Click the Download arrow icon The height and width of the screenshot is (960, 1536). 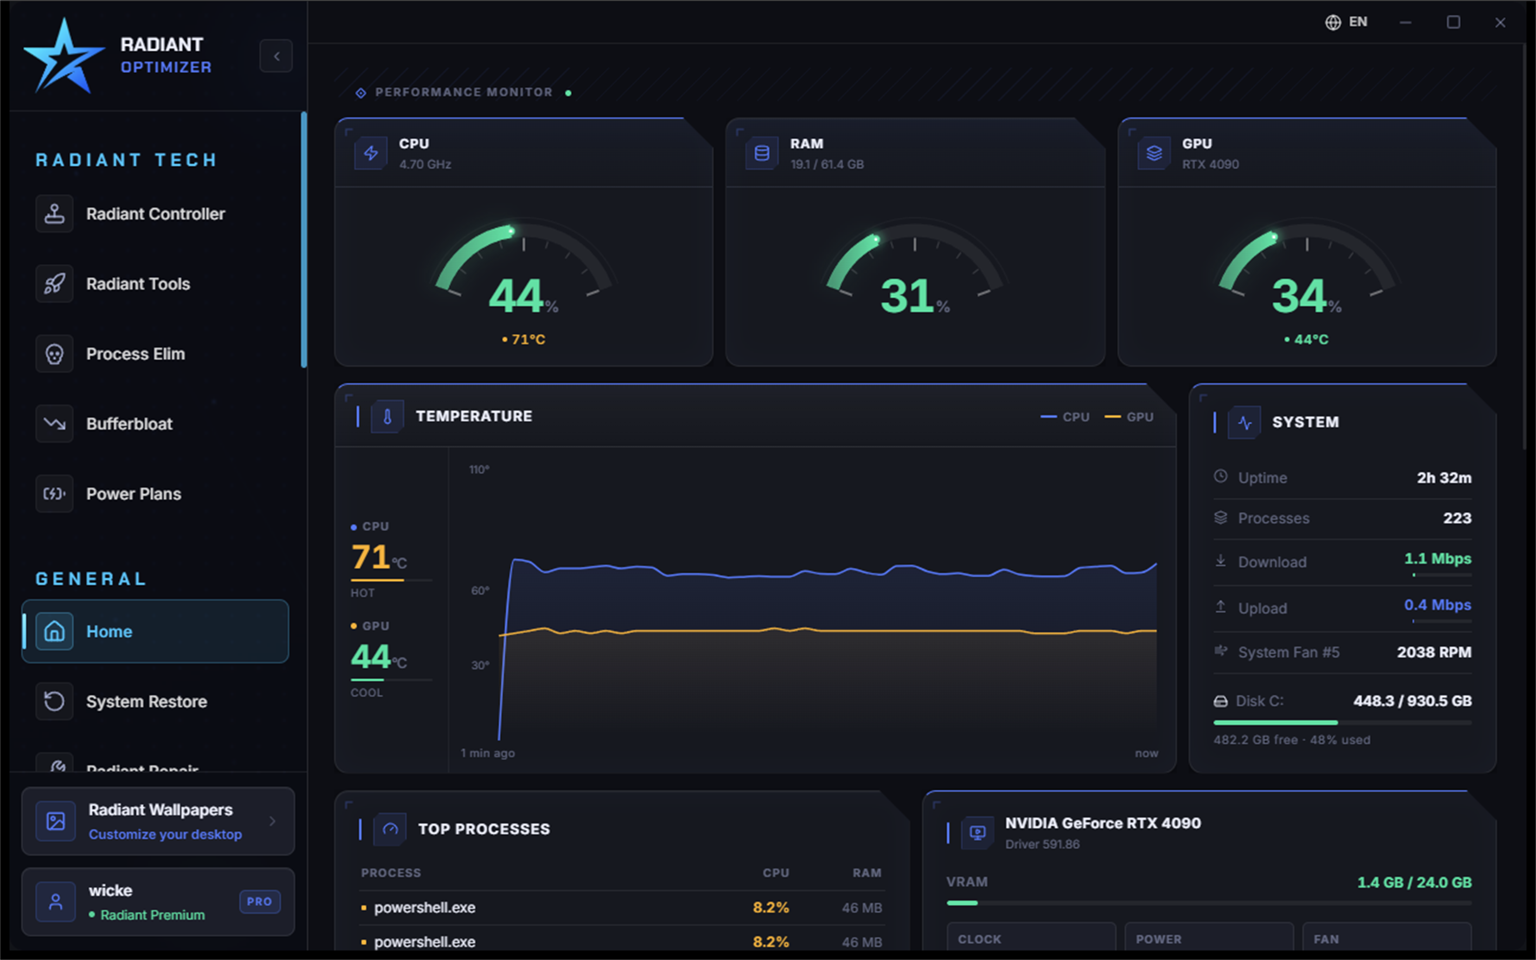coord(1221,561)
